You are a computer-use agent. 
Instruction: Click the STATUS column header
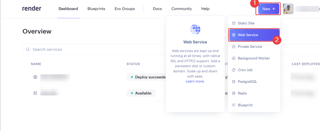(x=133, y=64)
